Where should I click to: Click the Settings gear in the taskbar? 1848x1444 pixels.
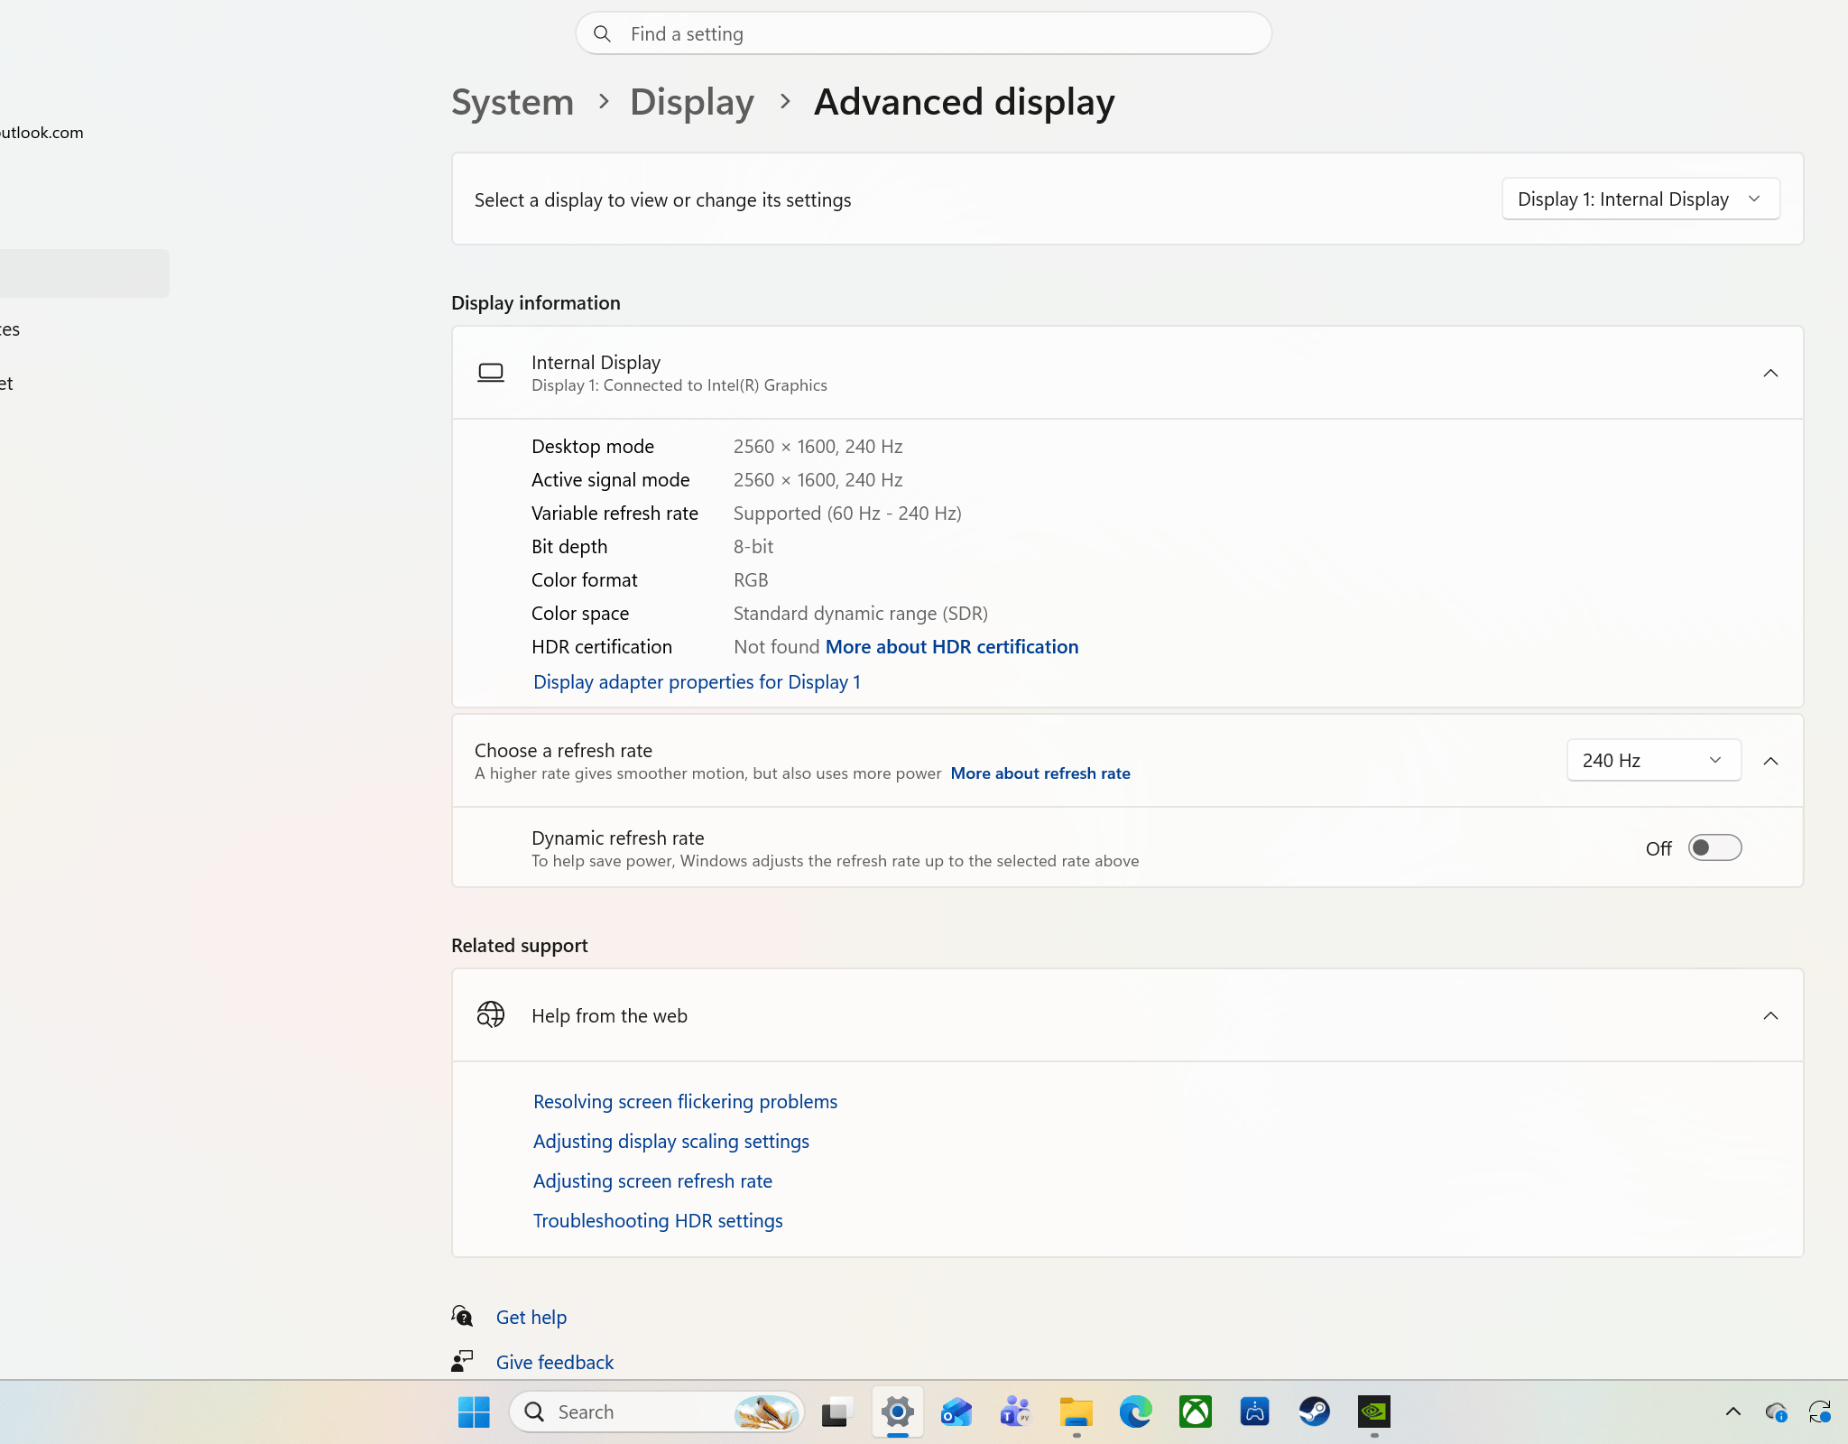(897, 1412)
